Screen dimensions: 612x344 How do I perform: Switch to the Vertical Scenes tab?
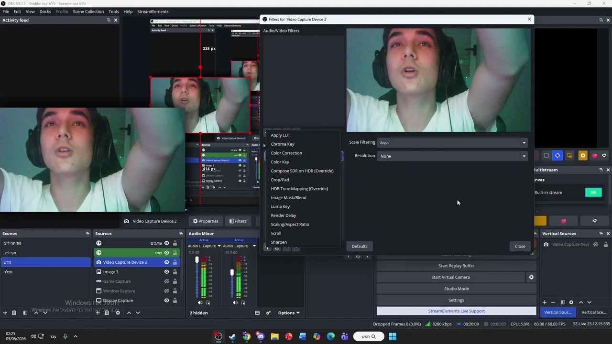(593, 312)
